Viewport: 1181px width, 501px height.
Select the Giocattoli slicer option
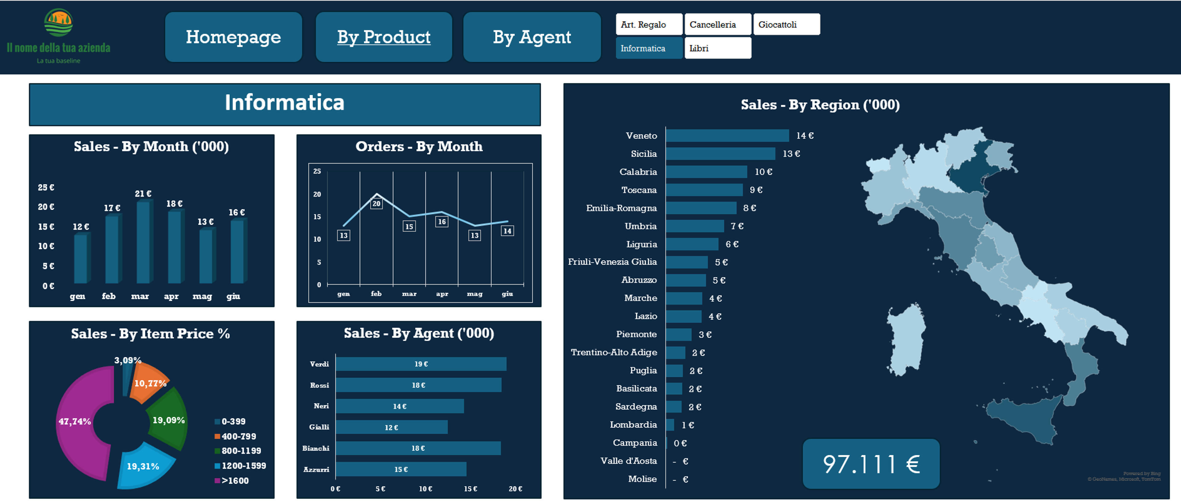(x=786, y=24)
